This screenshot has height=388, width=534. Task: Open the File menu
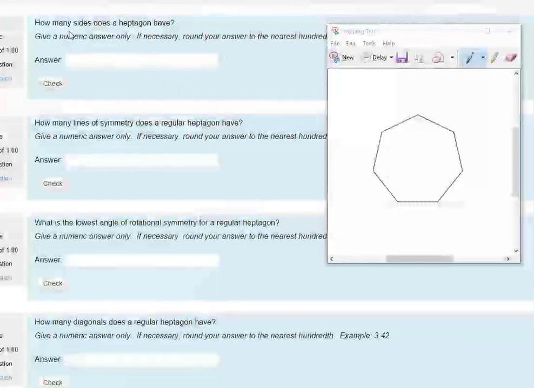335,43
